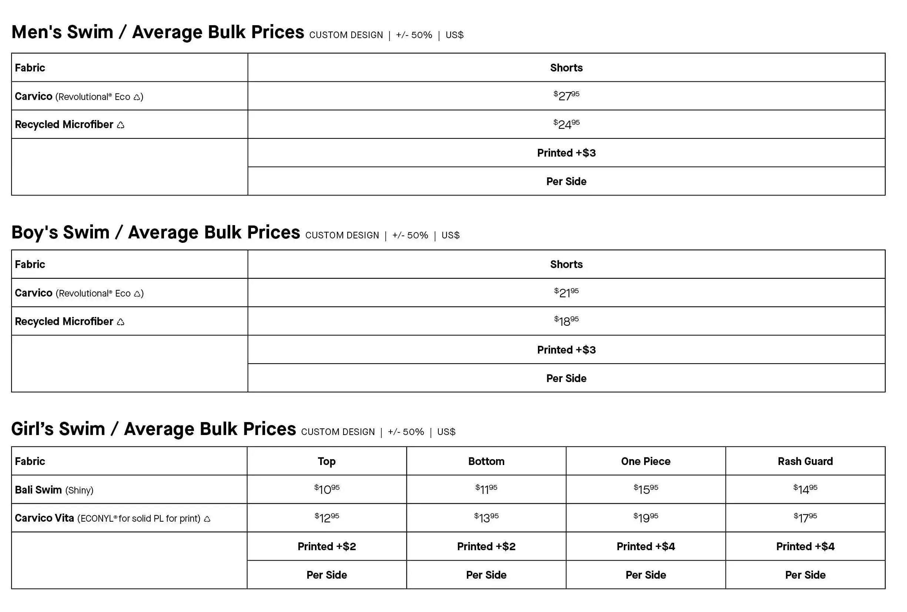Viewport: 907px width, 612px height.
Task: Click the Boy's Recycled Microfiber price $18.95
Action: coord(566,321)
